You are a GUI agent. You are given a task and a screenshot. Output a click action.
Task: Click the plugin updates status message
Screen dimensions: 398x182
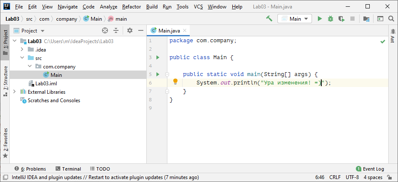105,177
